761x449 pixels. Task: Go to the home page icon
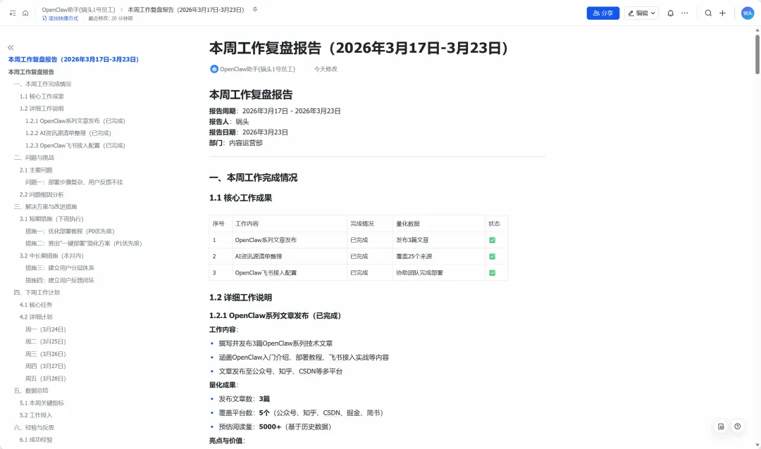[x=25, y=13]
